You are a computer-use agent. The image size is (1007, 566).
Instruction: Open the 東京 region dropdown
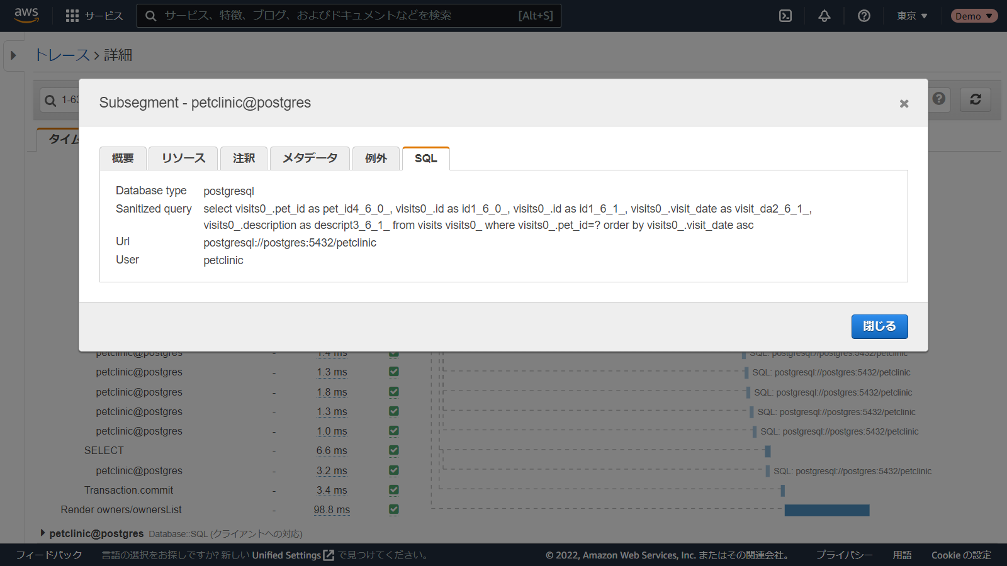point(912,16)
